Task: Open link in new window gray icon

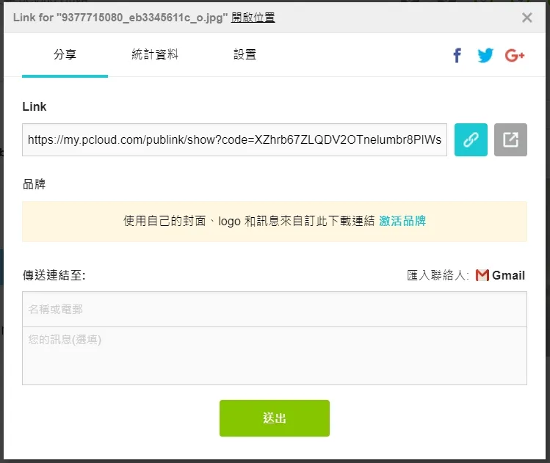Action: coord(510,139)
